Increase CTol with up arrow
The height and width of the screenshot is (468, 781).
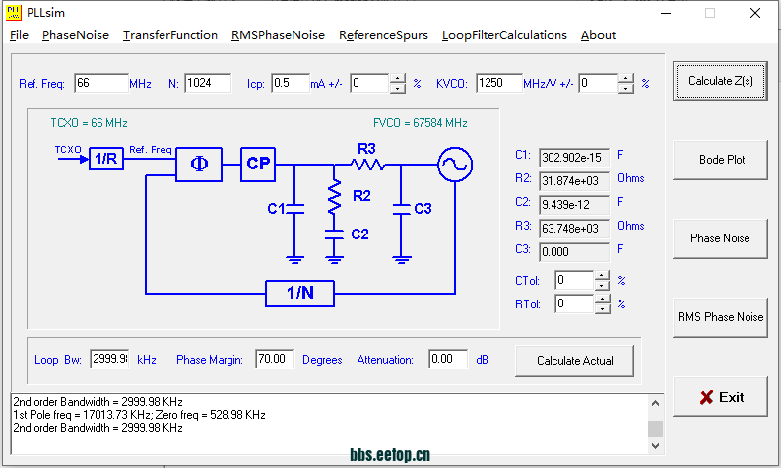[602, 276]
